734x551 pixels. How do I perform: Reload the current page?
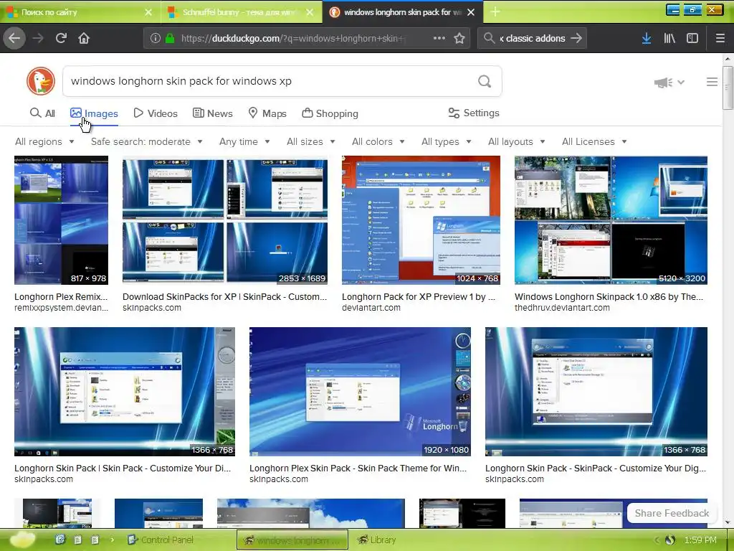point(61,38)
